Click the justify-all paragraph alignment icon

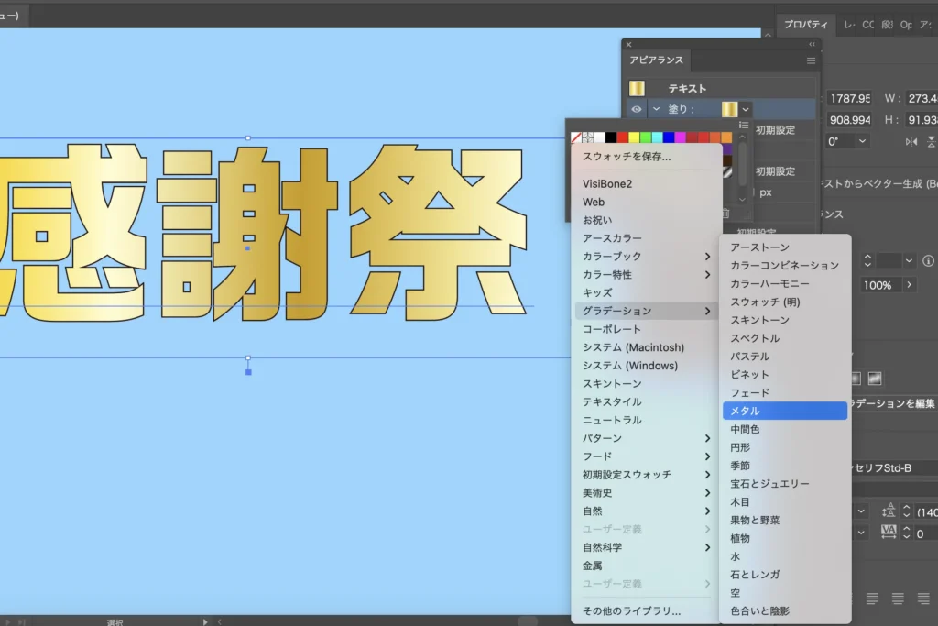tap(923, 599)
